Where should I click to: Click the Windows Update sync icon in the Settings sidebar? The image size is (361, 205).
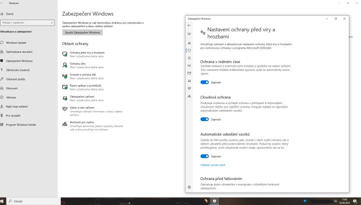point(2,43)
